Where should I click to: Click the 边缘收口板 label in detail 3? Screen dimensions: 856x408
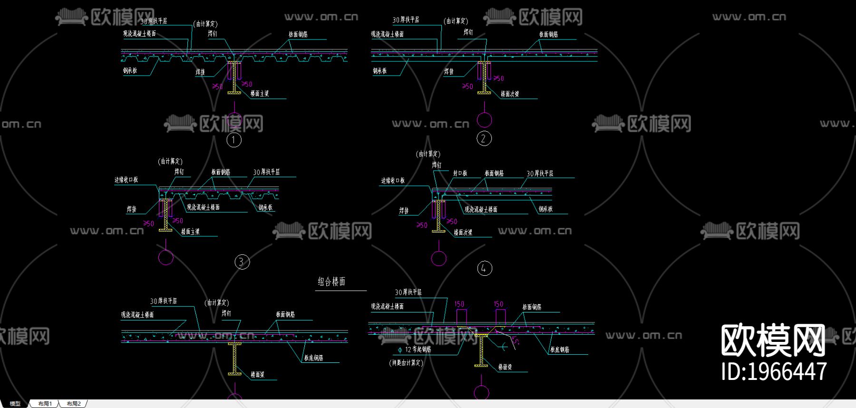coord(126,180)
